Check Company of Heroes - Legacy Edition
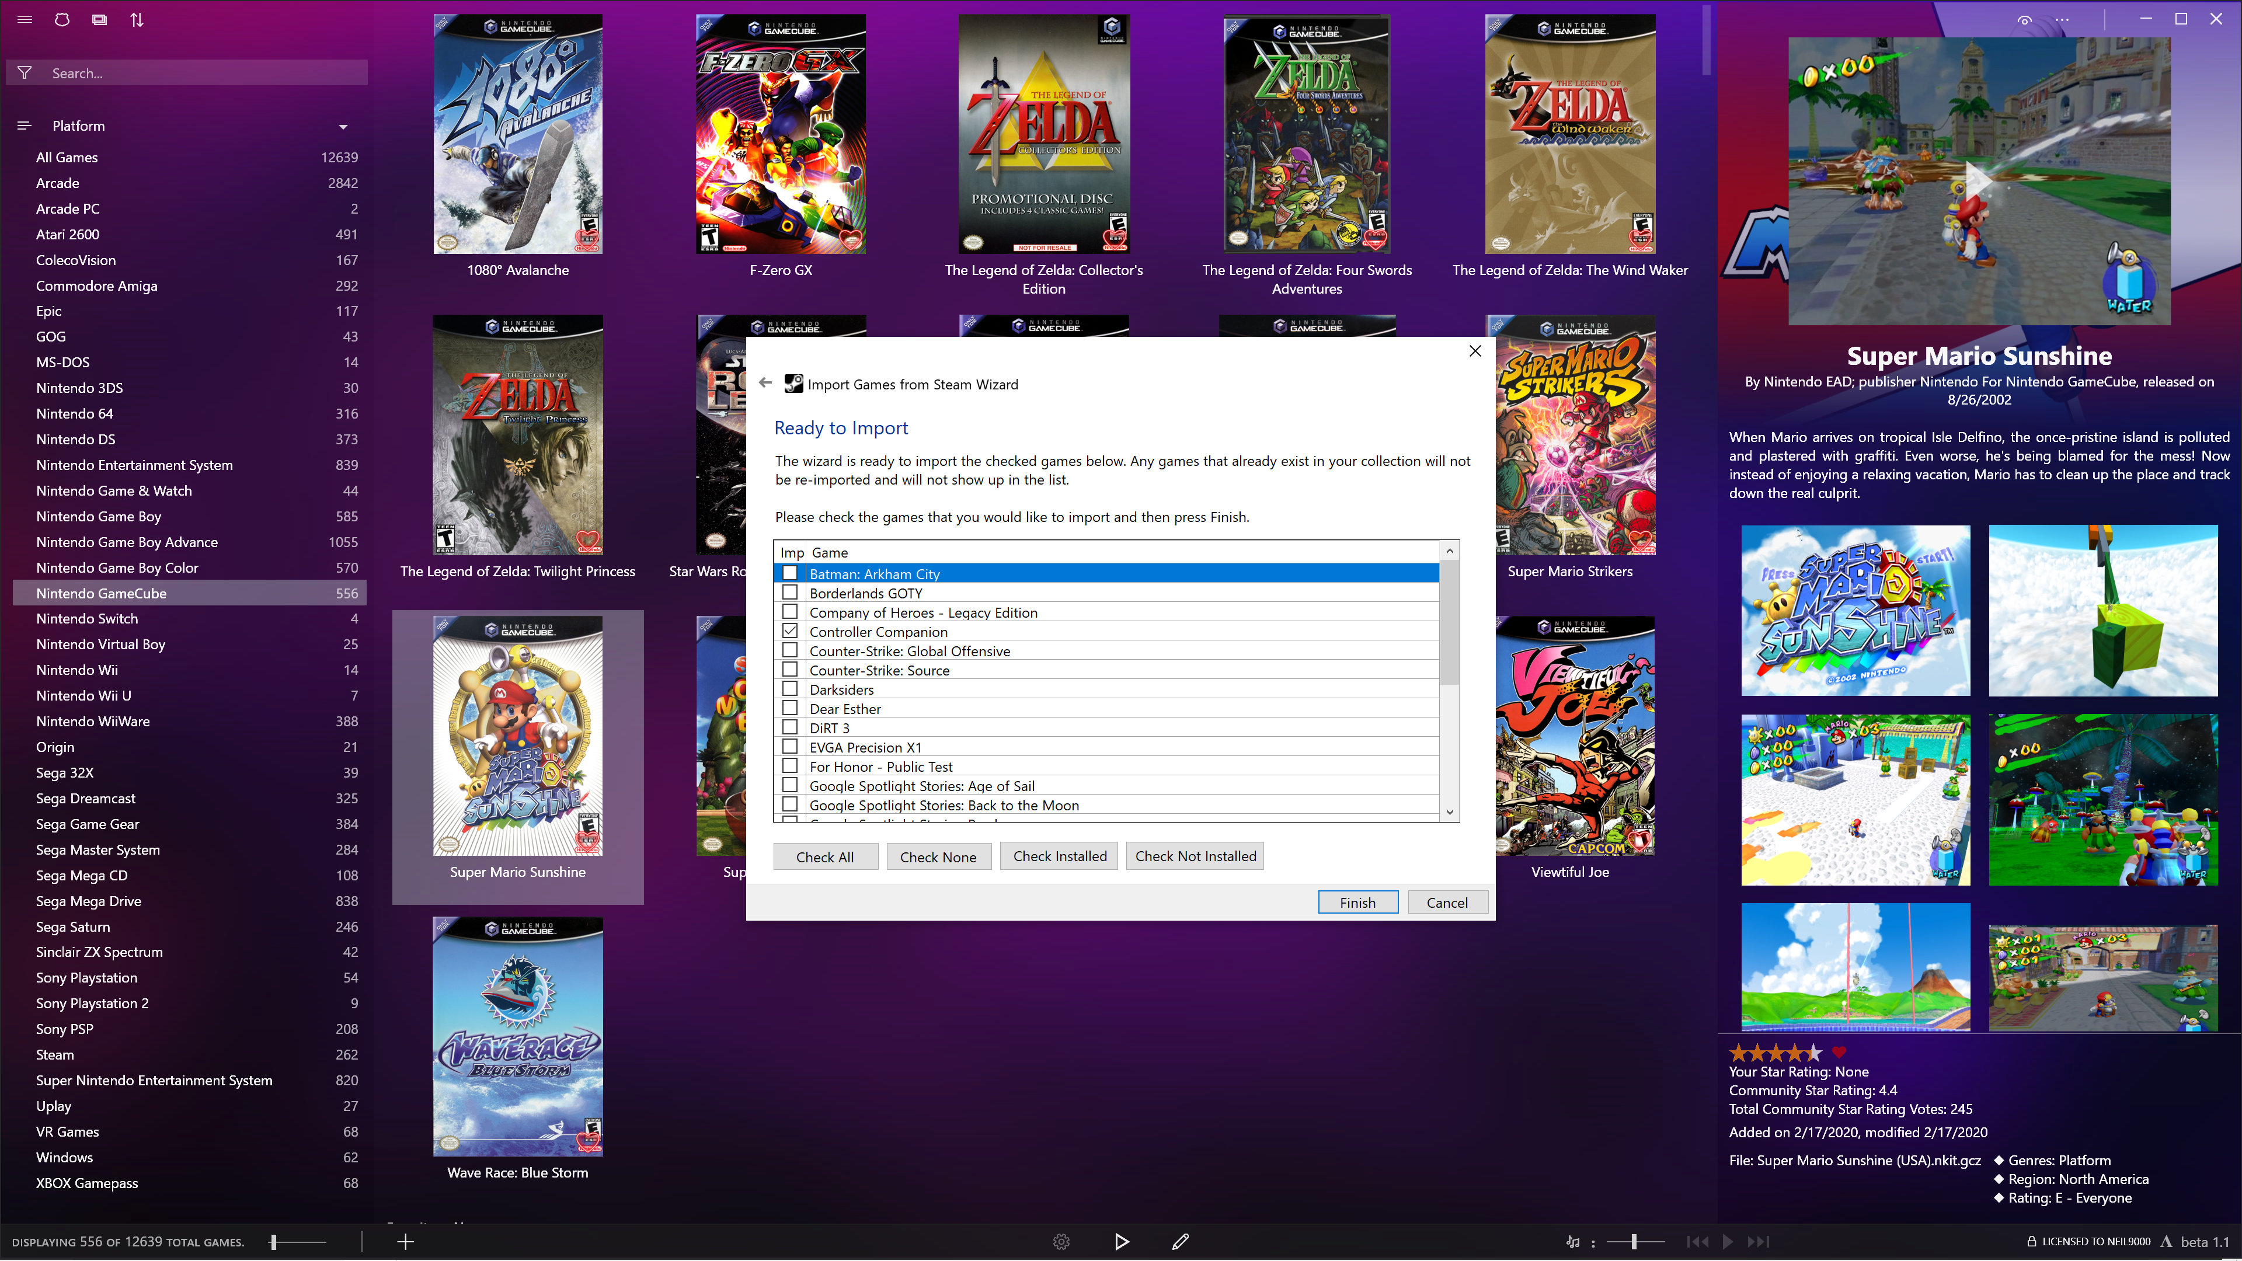The image size is (2242, 1261). (789, 611)
